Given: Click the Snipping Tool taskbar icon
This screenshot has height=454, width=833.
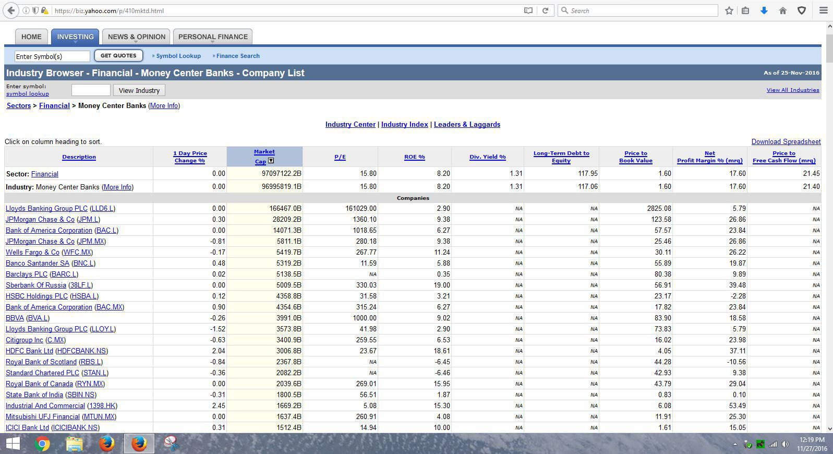Looking at the screenshot, I should pyautogui.click(x=171, y=444).
